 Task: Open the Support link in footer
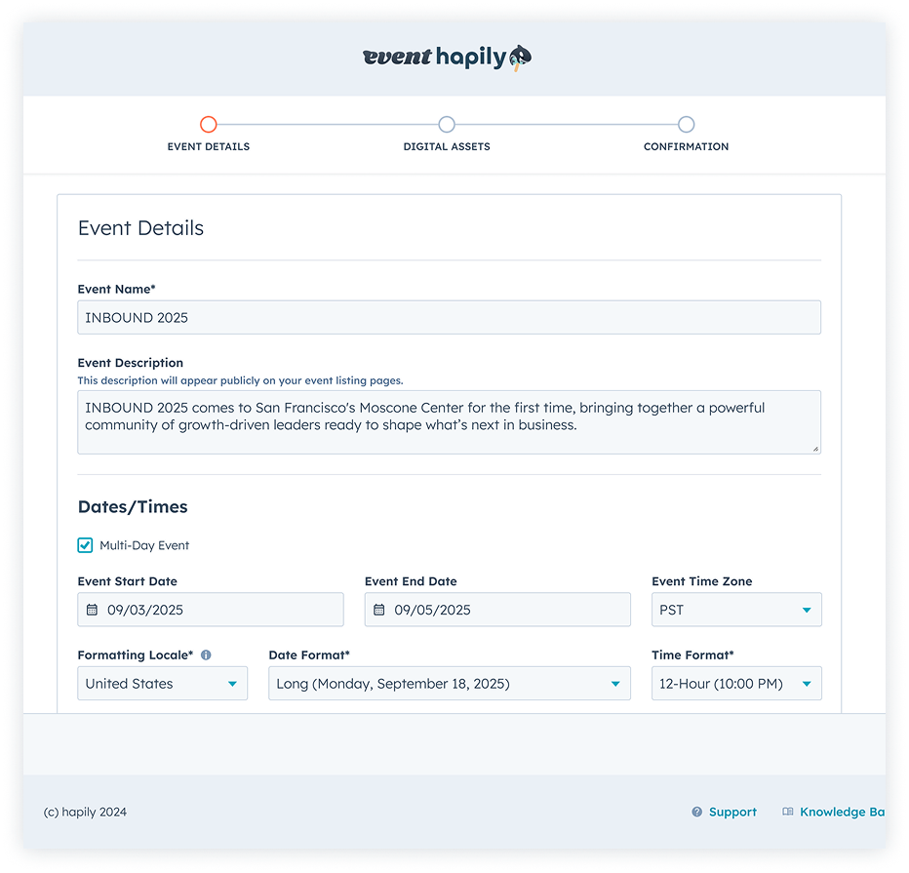[x=732, y=812]
